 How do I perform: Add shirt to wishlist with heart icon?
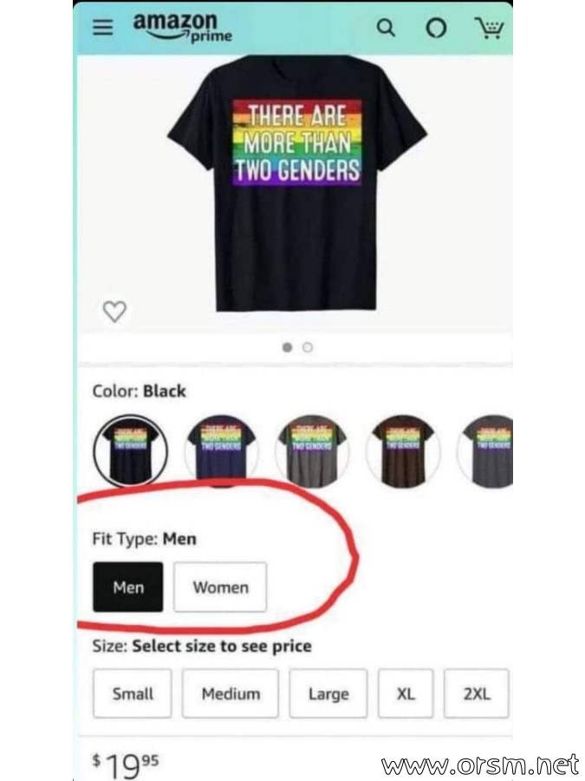pos(114,312)
